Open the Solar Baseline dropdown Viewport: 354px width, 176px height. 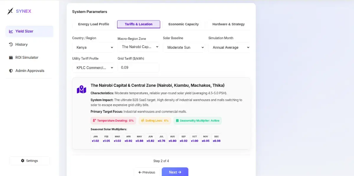point(184,47)
